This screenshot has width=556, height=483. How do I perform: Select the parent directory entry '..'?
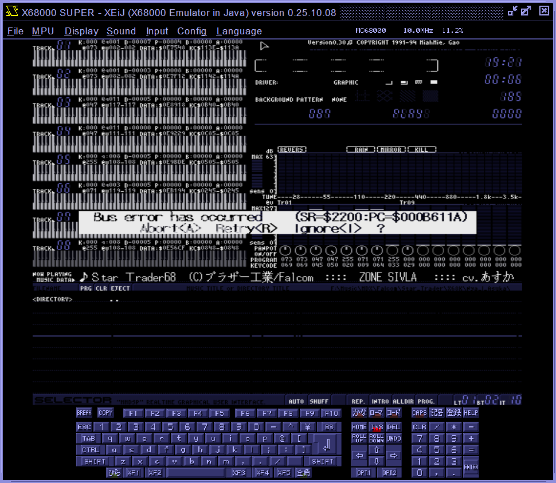(114, 299)
